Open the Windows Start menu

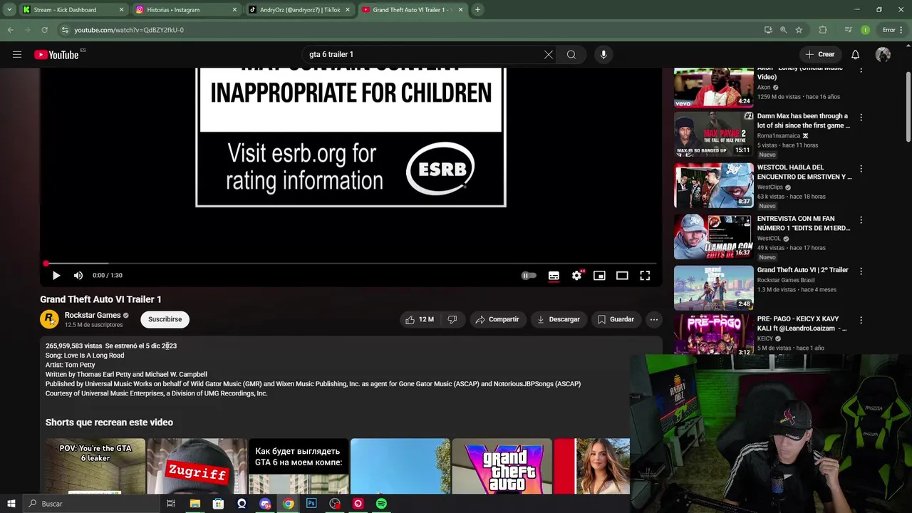(11, 504)
